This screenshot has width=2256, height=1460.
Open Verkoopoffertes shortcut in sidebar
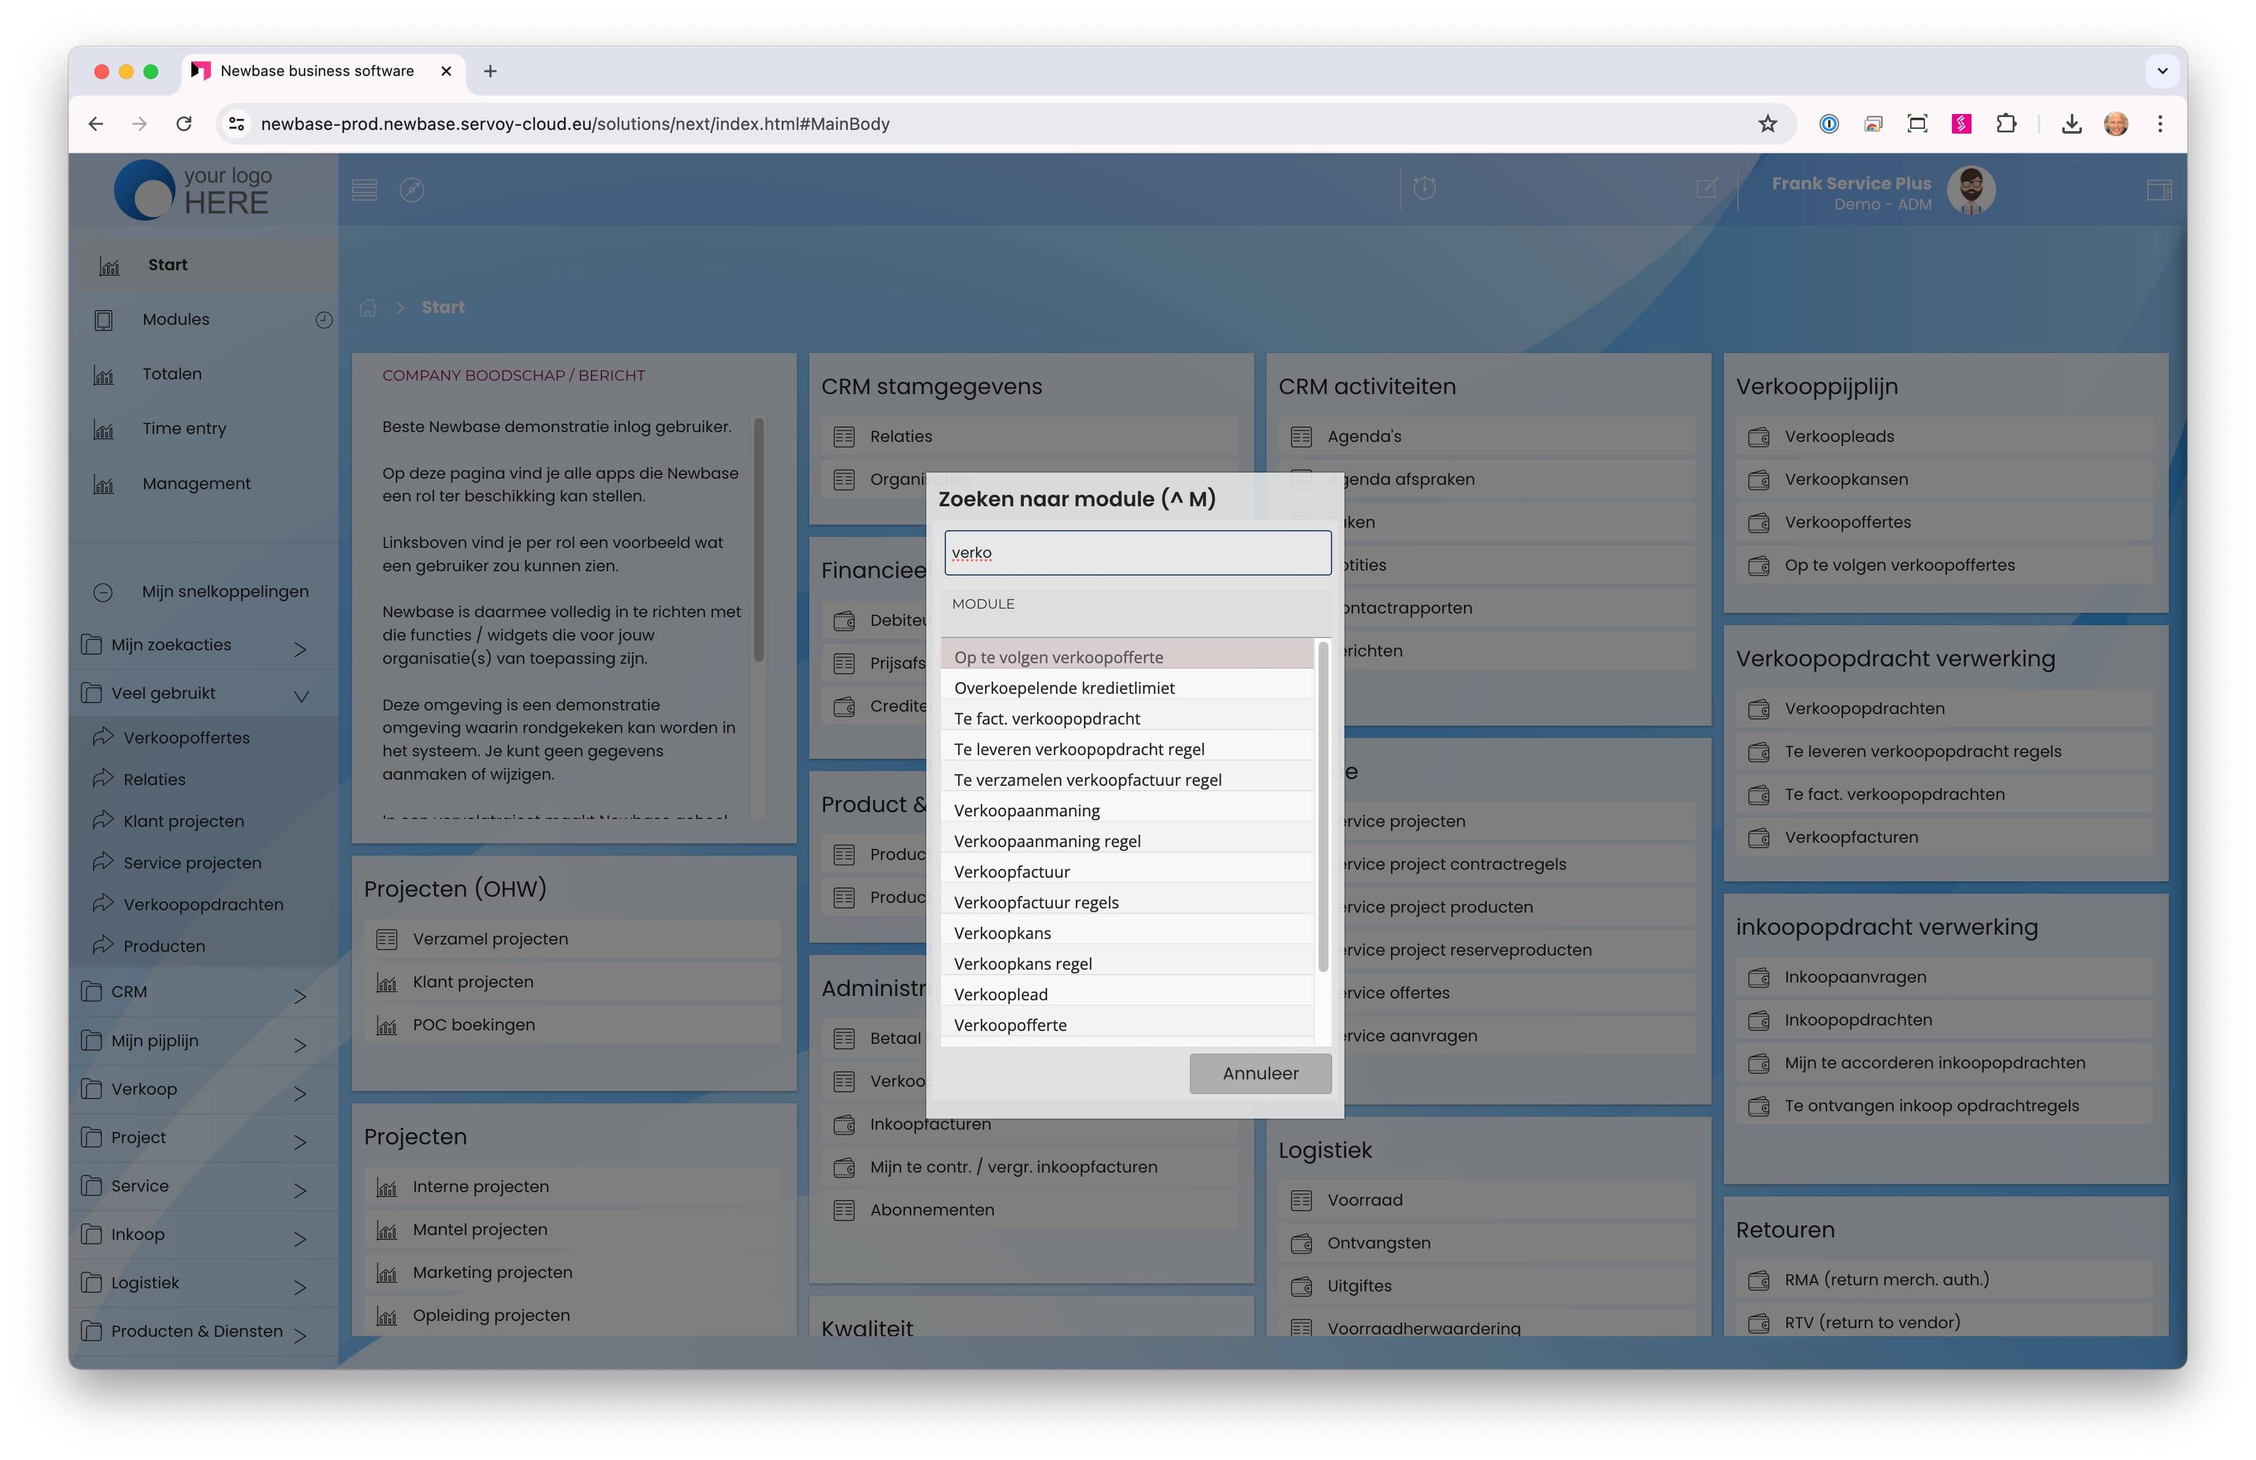pos(187,737)
